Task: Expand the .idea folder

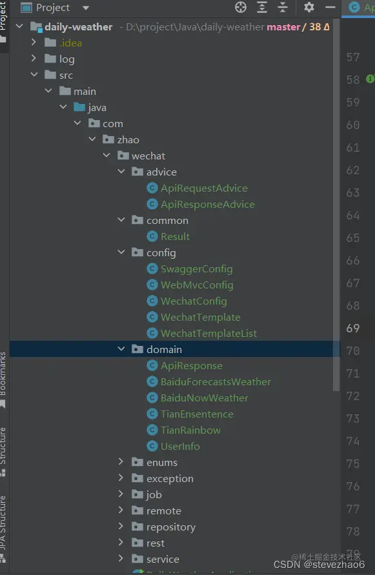Action: pyautogui.click(x=34, y=42)
